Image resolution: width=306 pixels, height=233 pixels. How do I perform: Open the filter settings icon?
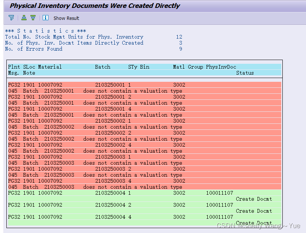pos(11,18)
